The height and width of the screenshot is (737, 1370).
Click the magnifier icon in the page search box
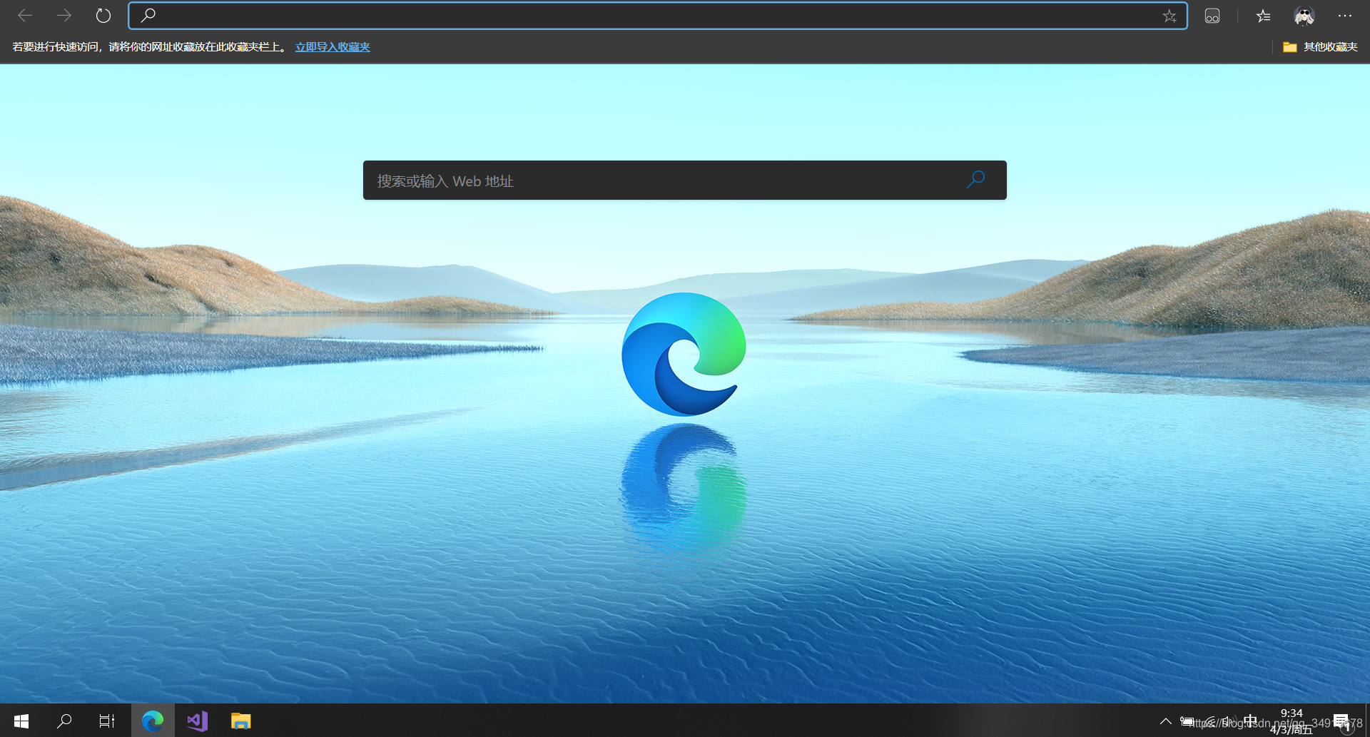[975, 180]
